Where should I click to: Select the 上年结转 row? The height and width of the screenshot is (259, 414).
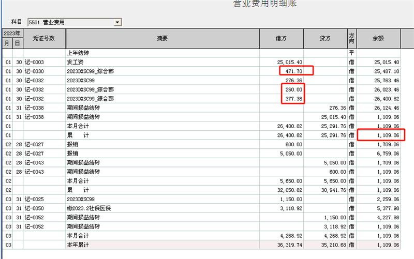[x=162, y=53]
